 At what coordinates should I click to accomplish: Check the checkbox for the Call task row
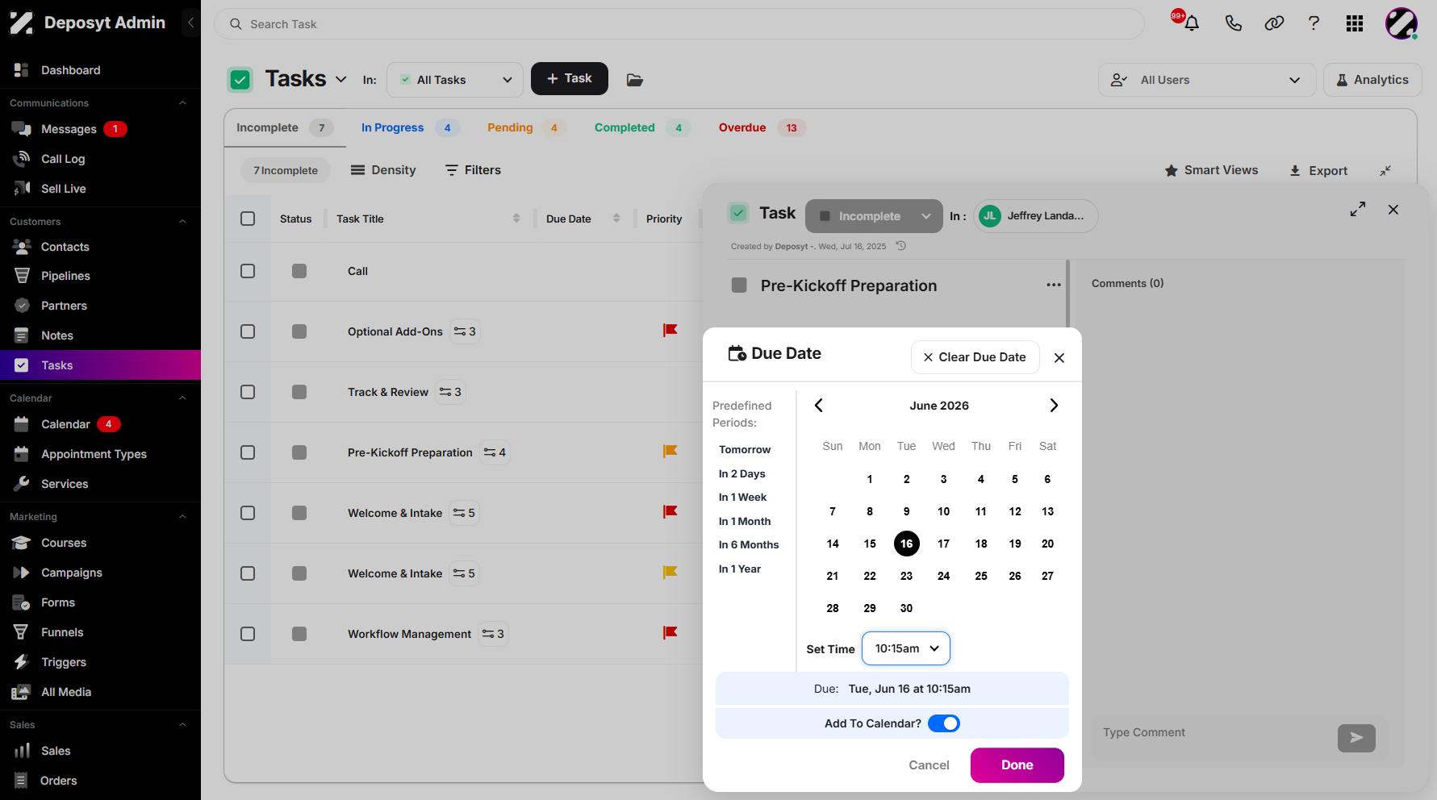(x=248, y=271)
